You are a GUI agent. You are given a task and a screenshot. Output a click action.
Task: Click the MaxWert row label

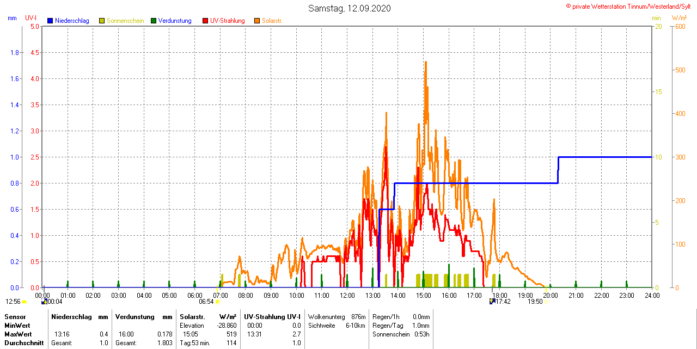tap(18, 334)
